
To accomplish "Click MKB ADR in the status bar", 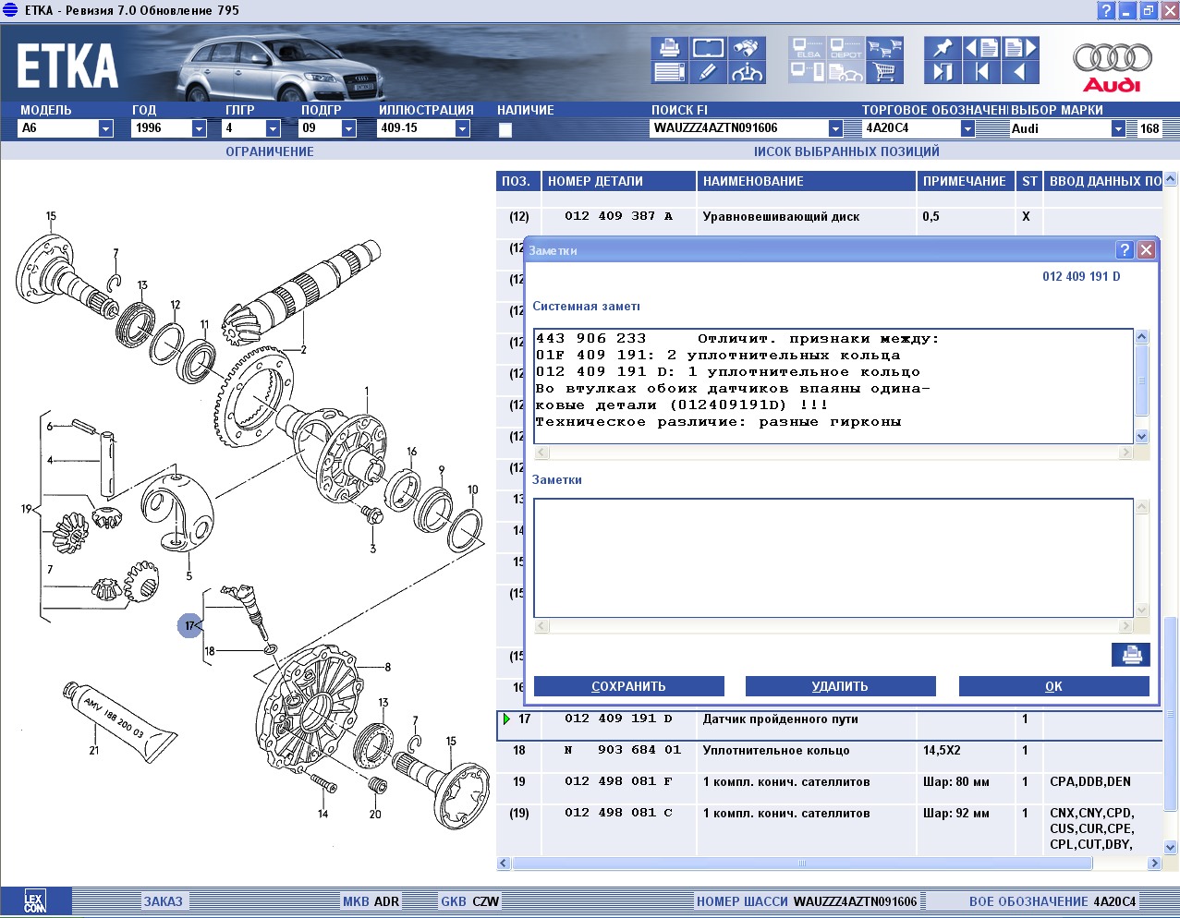I will click(x=371, y=901).
